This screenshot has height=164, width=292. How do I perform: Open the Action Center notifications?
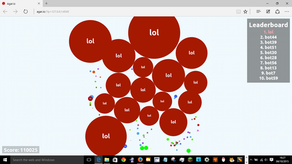tap(271, 160)
